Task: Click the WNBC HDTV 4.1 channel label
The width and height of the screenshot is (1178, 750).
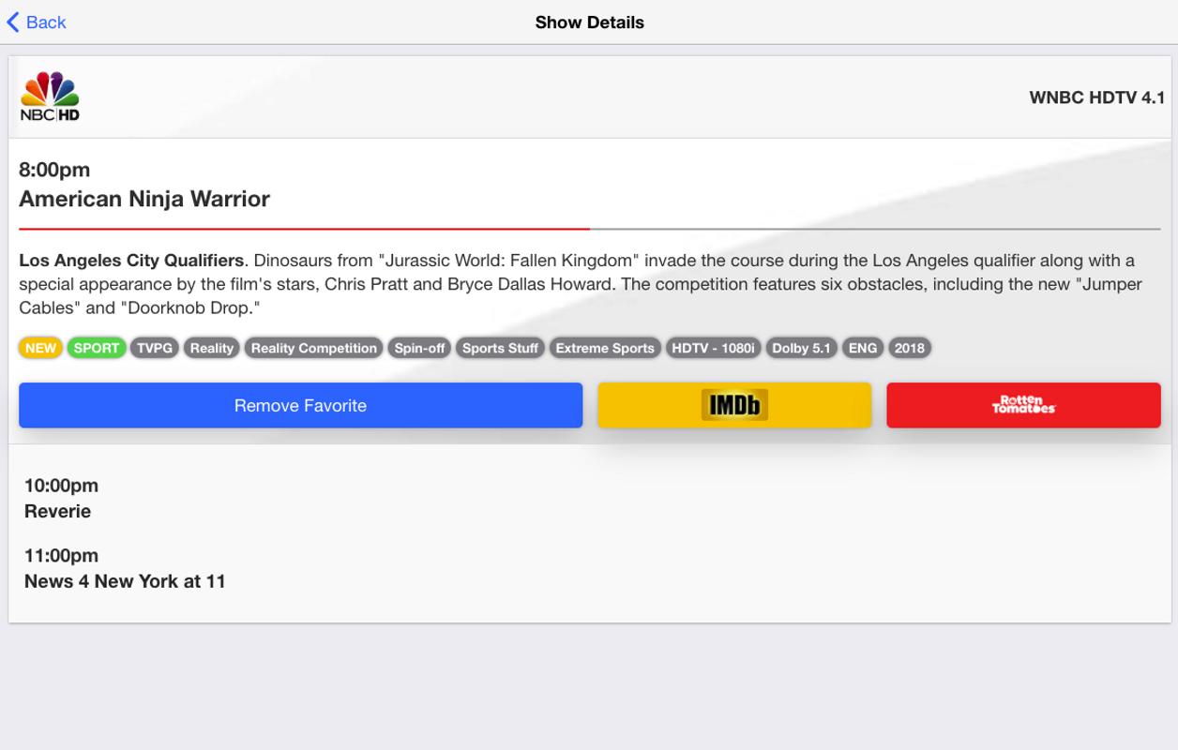Action: pos(1096,97)
